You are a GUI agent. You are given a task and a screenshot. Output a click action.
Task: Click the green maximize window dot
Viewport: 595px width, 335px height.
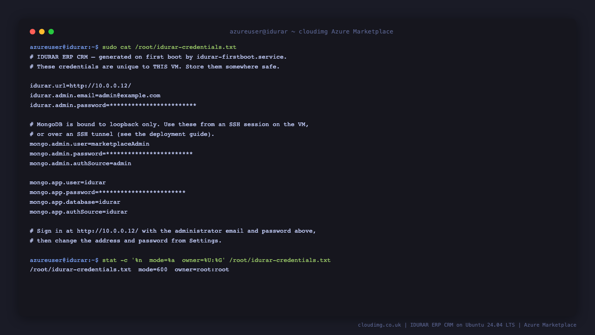tap(51, 32)
